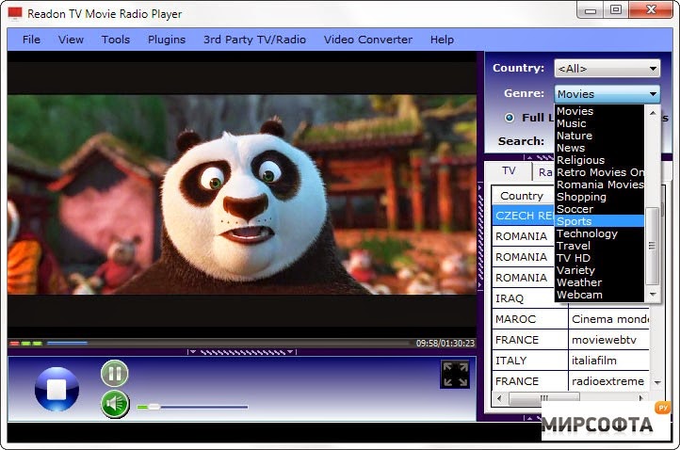Choose Nature in the genre list
Screen dimensions: 680x450
point(599,136)
